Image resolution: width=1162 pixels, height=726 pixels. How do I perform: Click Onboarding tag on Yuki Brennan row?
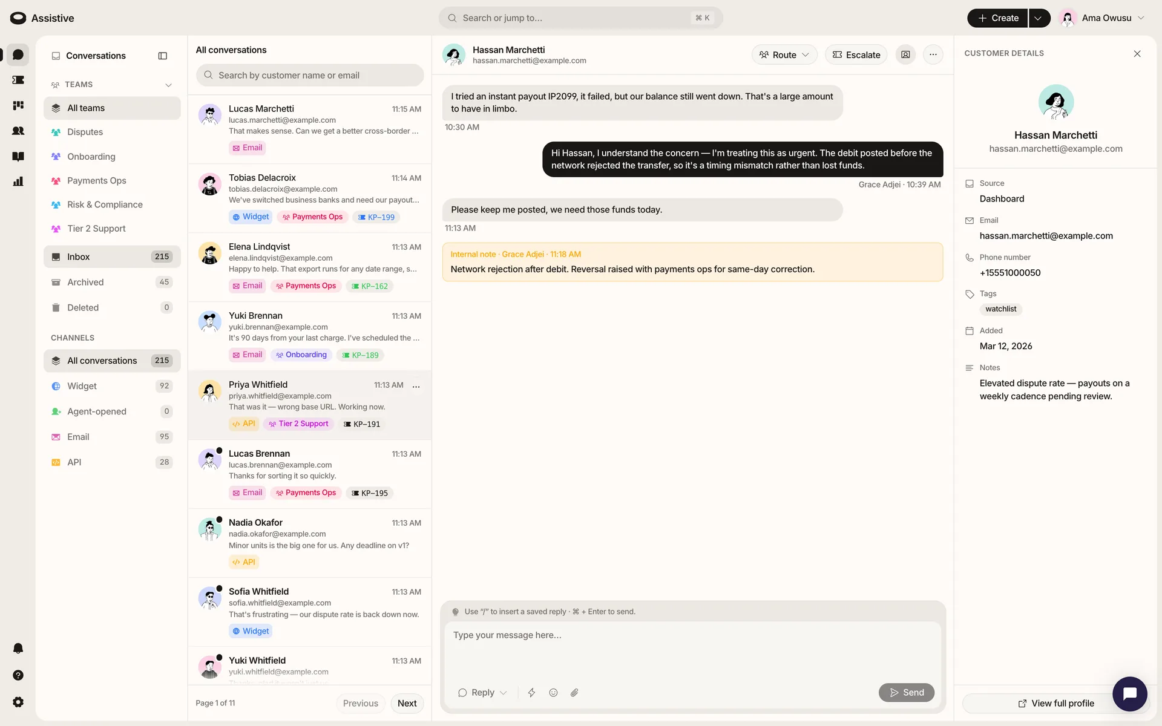(301, 355)
